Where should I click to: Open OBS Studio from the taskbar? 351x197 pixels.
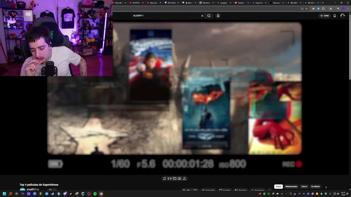[x=89, y=194]
